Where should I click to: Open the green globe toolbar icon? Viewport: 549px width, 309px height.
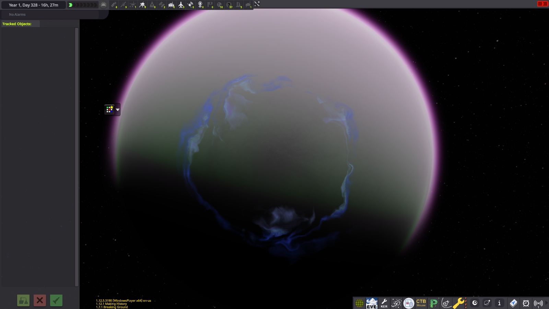tap(359, 303)
